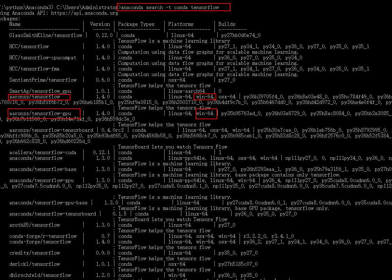
Task: Click the GlaxoSmithKline/tensorflow package name
Action: click(46, 35)
